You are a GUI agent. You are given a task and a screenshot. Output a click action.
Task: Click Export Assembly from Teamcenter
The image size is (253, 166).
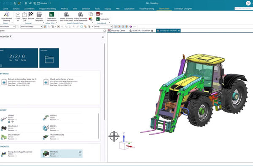(x=81, y=16)
